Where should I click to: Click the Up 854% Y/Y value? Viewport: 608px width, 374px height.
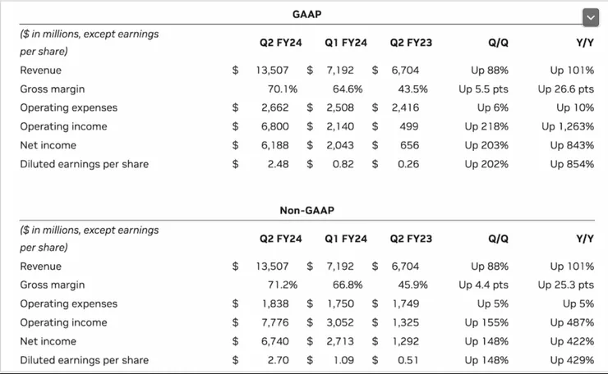click(572, 164)
